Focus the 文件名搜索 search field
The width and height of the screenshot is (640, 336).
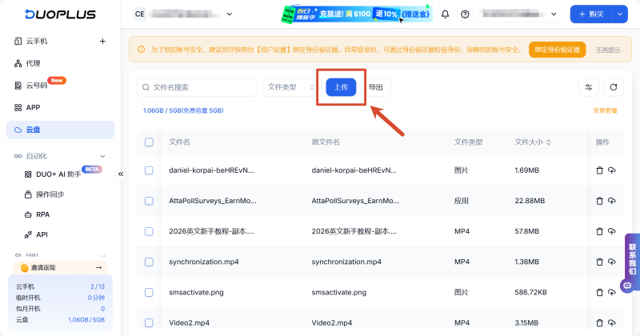(197, 87)
